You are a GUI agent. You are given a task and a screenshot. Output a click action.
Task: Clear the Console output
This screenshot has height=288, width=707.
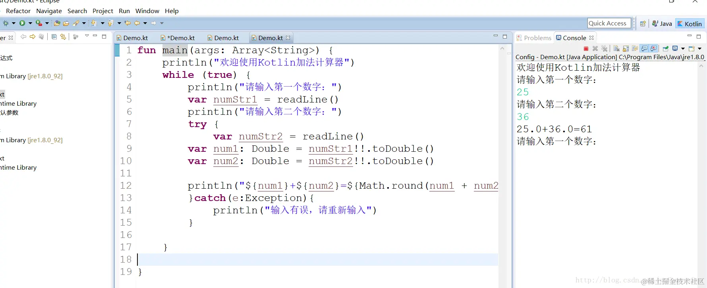pyautogui.click(x=616, y=48)
